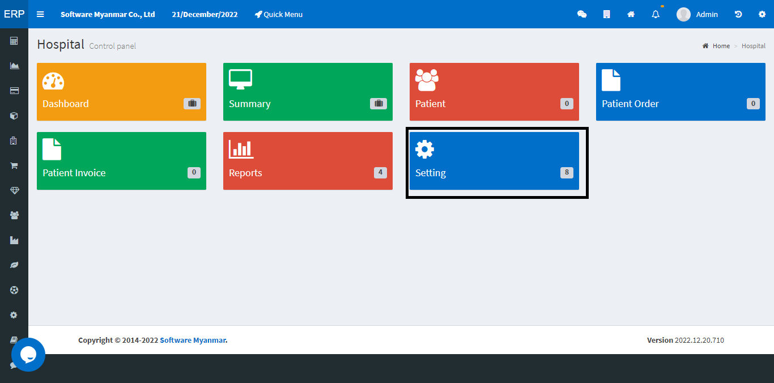
Task: Click the "Copyright © 2014-2022" footer text
Action: click(x=118, y=340)
